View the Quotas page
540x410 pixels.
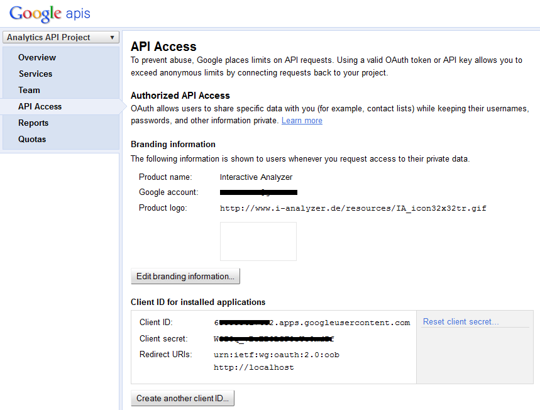tap(31, 139)
